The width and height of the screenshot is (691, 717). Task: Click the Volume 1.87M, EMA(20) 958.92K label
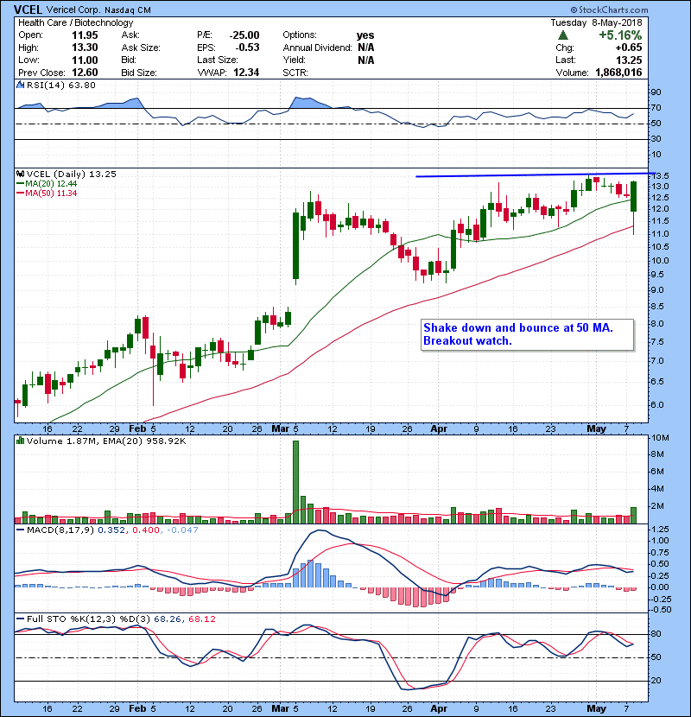click(x=106, y=441)
